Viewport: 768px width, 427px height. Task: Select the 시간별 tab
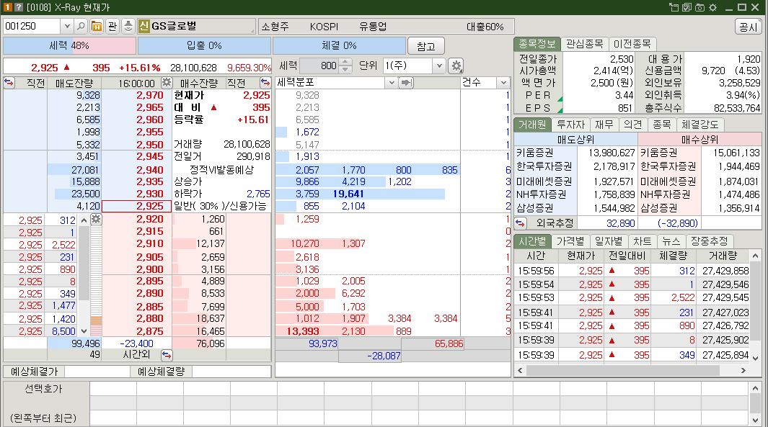532,241
